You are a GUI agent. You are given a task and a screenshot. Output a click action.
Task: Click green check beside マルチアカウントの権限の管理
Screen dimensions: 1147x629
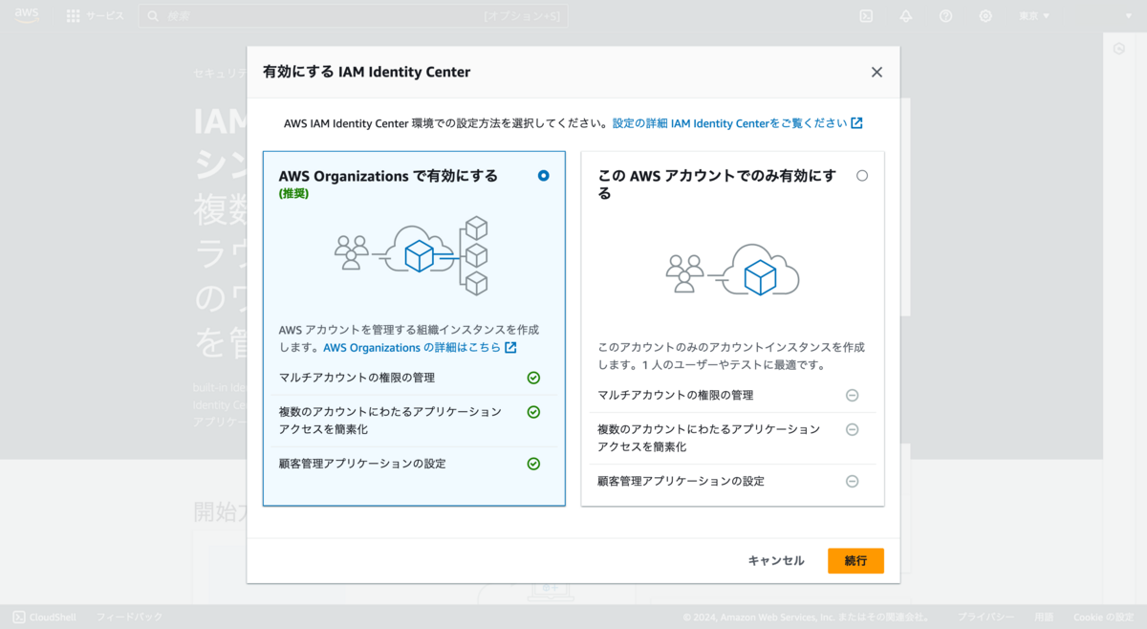pyautogui.click(x=533, y=378)
